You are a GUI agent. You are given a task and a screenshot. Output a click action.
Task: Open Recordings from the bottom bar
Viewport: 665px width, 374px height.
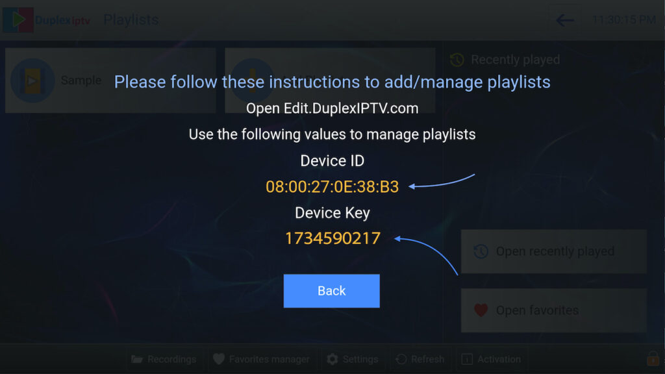tap(164, 360)
